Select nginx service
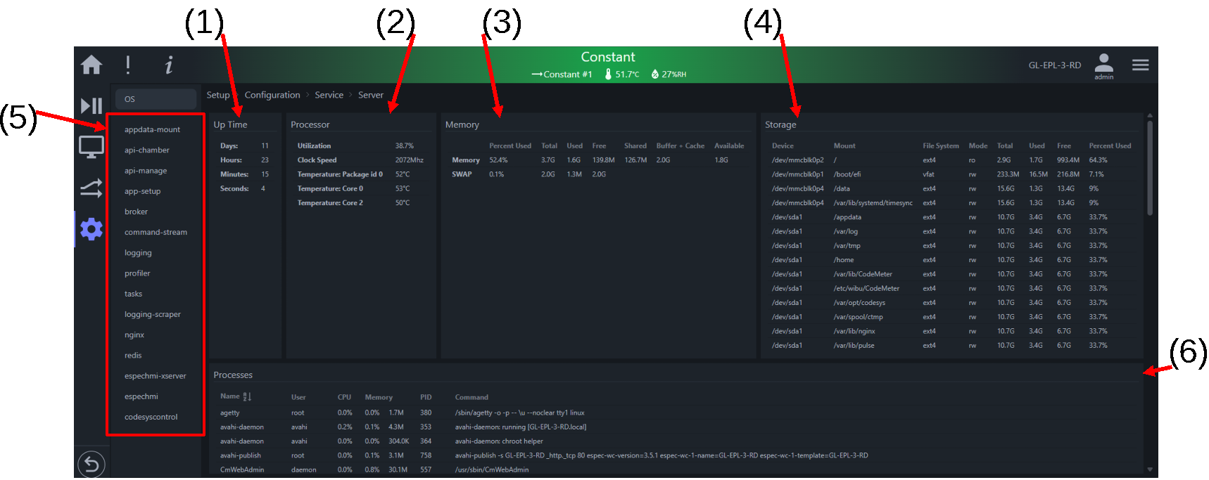This screenshot has width=1209, height=480. click(x=134, y=335)
